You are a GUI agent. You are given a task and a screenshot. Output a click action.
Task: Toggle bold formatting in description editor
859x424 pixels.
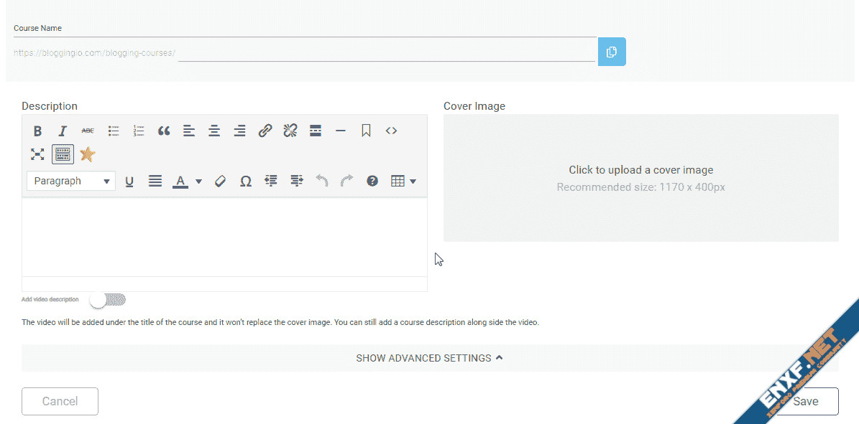37,131
